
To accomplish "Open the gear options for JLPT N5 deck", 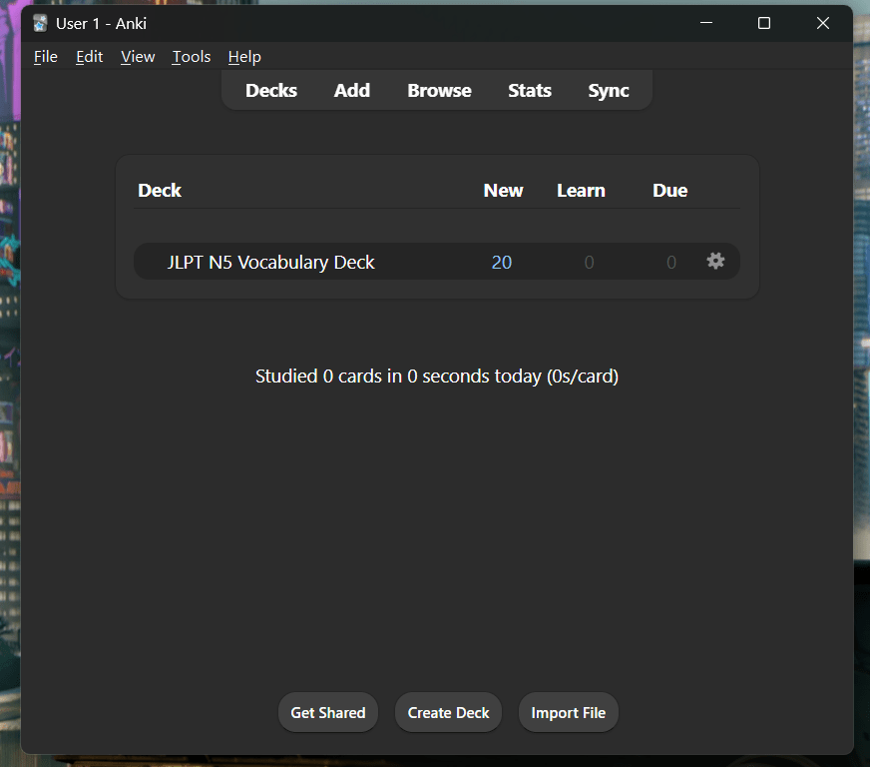I will pyautogui.click(x=715, y=261).
